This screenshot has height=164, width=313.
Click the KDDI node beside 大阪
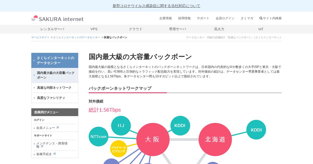(x=180, y=125)
